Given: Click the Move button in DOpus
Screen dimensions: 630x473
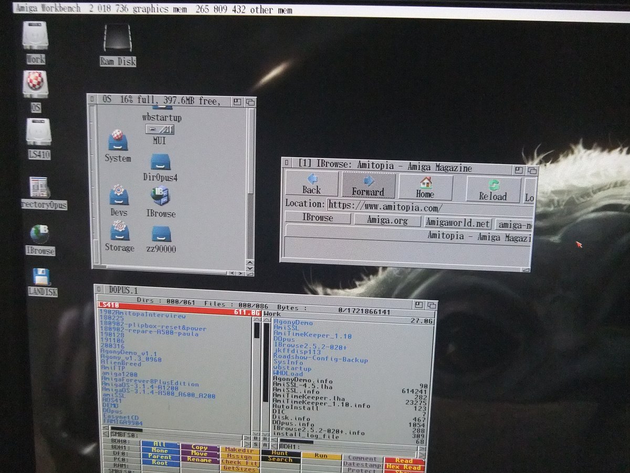Looking at the screenshot, I should coord(199,454).
